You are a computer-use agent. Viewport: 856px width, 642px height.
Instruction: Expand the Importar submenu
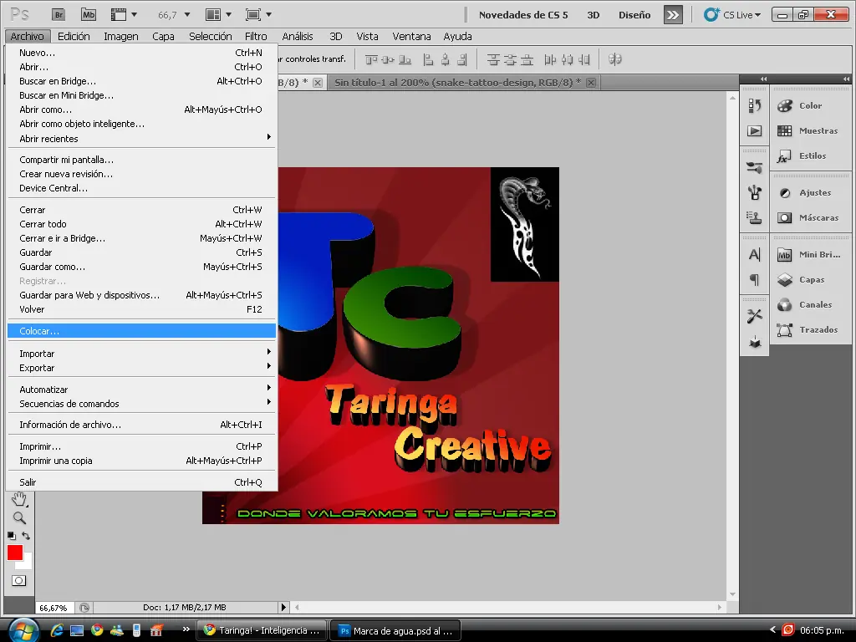[x=141, y=354]
